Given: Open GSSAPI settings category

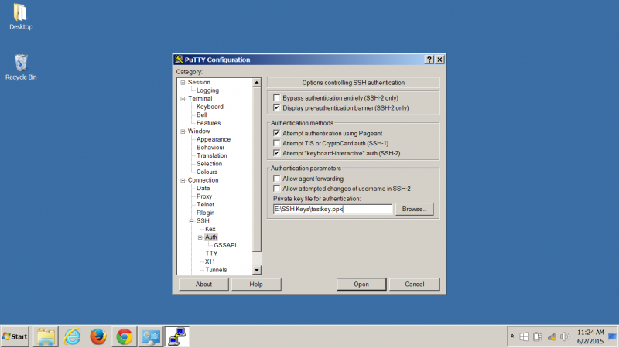Looking at the screenshot, I should point(225,245).
